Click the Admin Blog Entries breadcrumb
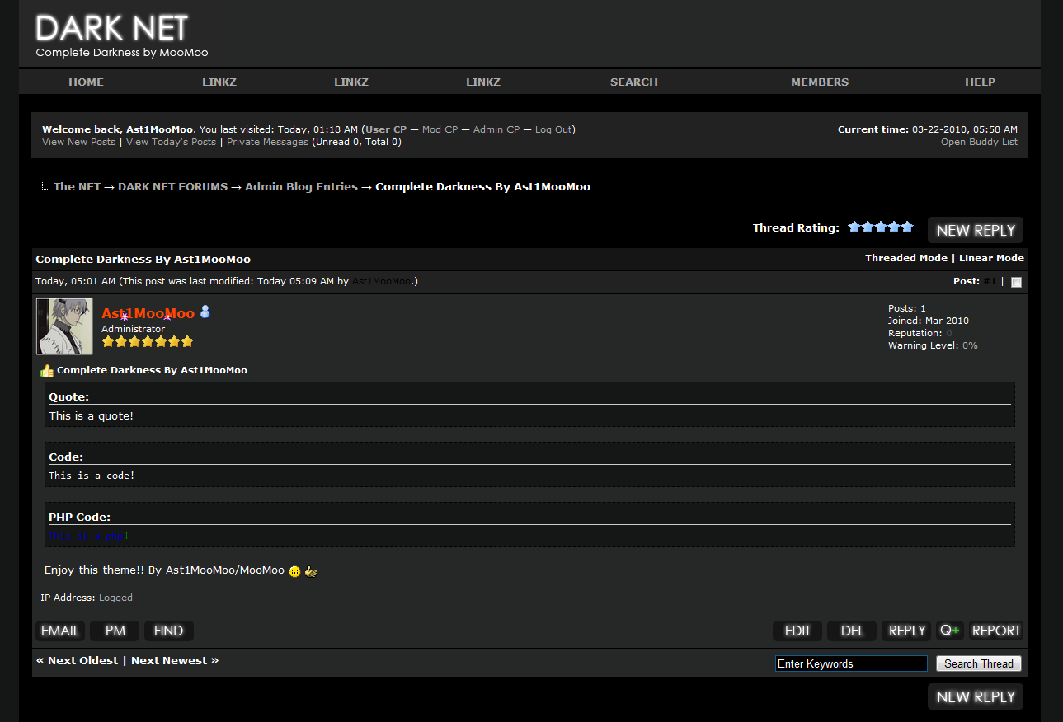 (301, 186)
